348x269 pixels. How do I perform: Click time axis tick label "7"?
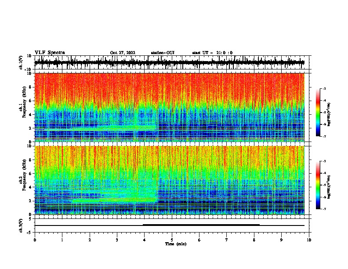(x=227, y=240)
